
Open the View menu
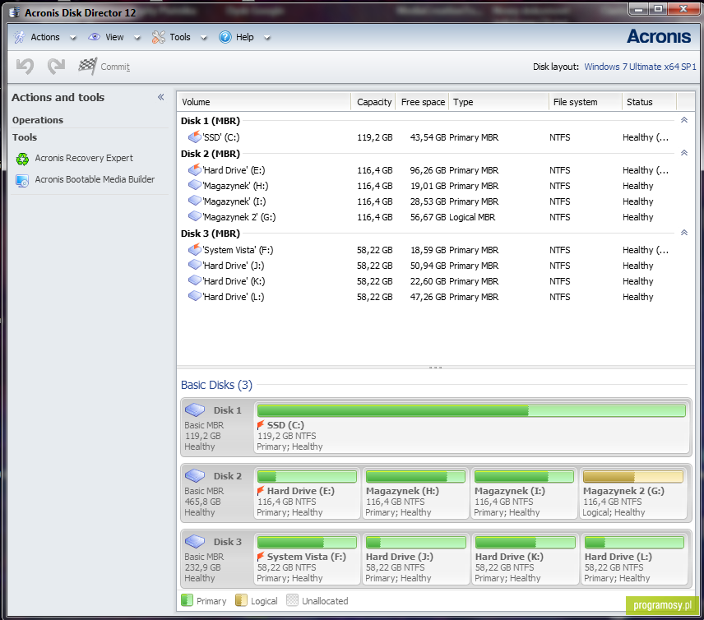point(114,37)
